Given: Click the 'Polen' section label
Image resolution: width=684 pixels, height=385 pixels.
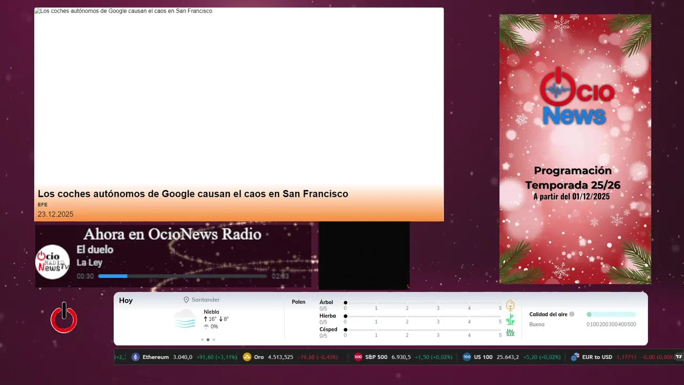Looking at the screenshot, I should pyautogui.click(x=299, y=302).
